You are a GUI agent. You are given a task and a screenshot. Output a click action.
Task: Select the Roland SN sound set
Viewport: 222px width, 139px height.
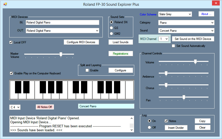point(111,22)
